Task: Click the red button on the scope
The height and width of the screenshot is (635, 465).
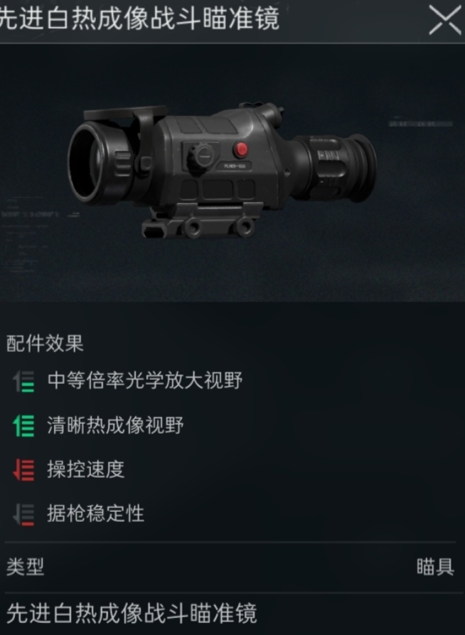Action: [x=241, y=149]
